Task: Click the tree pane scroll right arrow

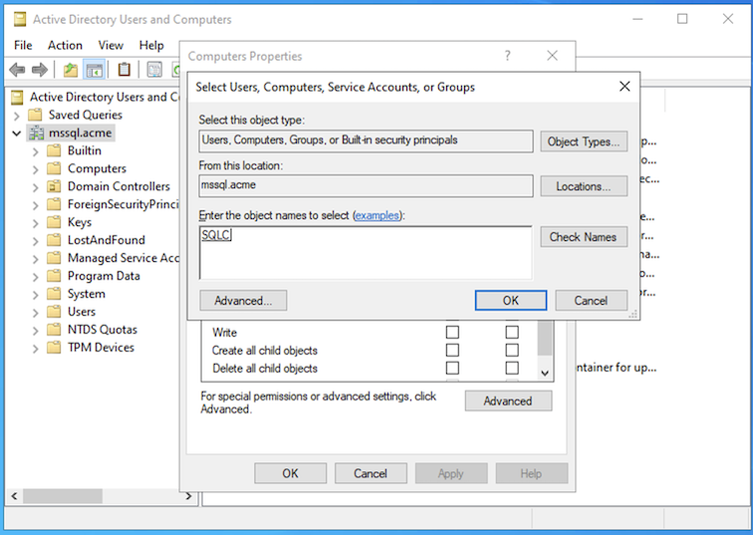Action: [x=188, y=496]
